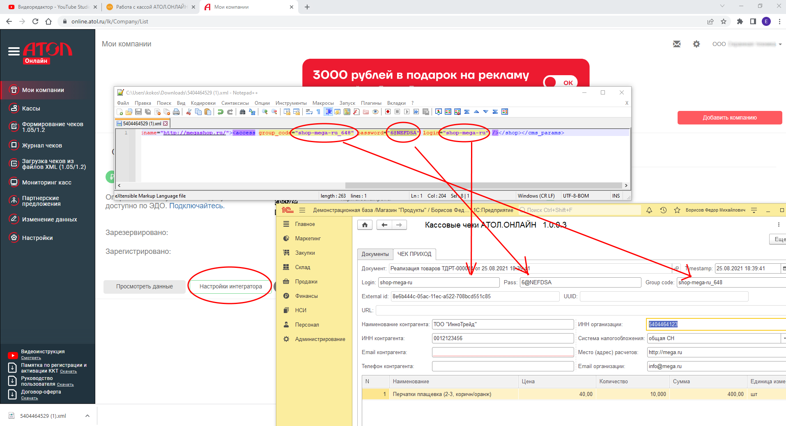The height and width of the screenshot is (426, 786).
Task: Expand the downloaded file options chevron
Action: 87,416
